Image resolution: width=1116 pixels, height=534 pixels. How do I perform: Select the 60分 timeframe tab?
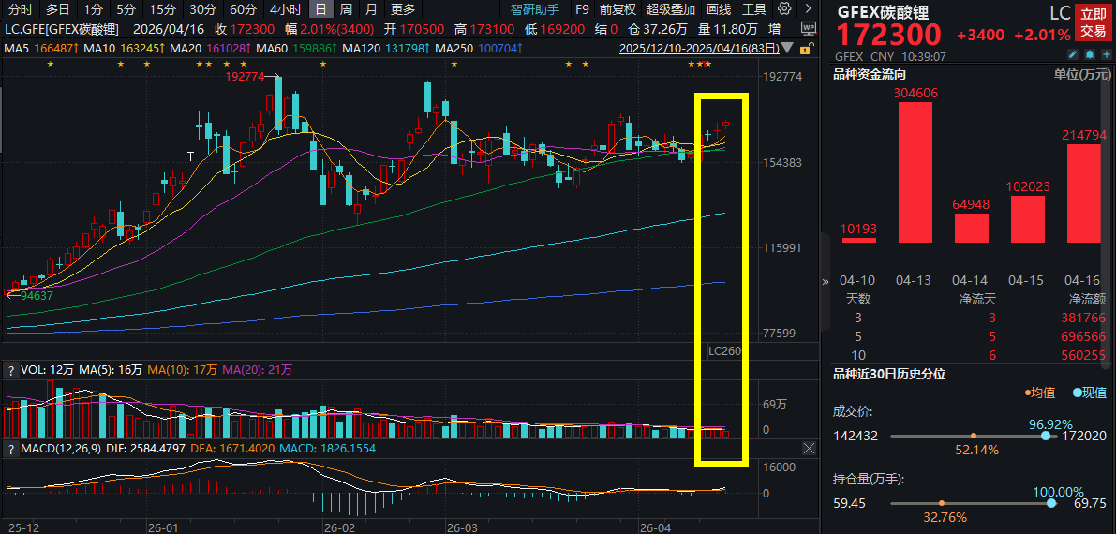coord(242,9)
